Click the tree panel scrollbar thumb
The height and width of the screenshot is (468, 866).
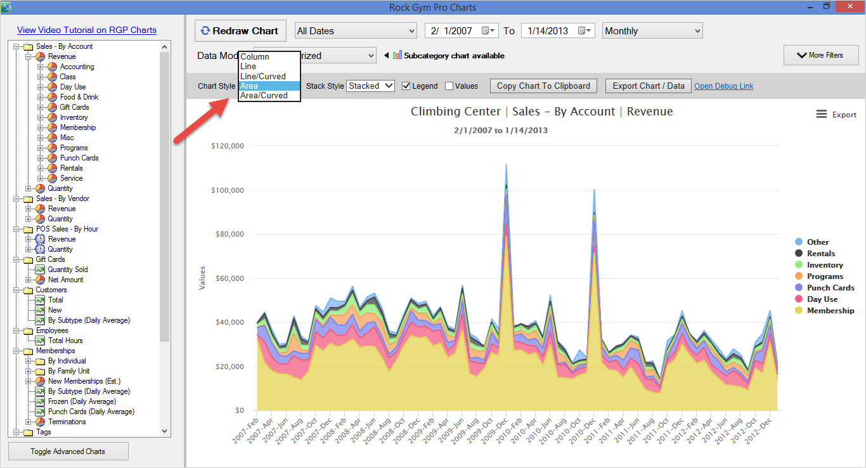(165, 197)
